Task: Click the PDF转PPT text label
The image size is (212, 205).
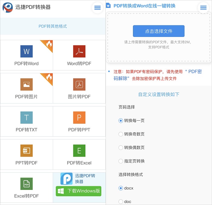Action: (79, 129)
